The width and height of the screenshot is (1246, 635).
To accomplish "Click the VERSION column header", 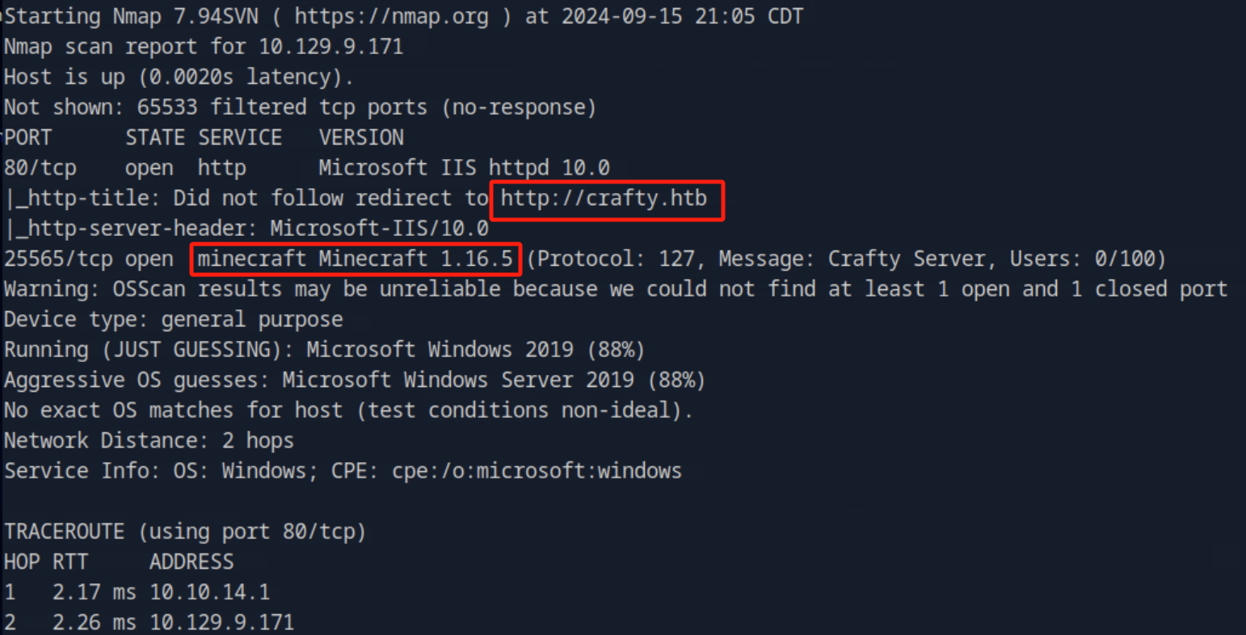I will (x=360, y=138).
